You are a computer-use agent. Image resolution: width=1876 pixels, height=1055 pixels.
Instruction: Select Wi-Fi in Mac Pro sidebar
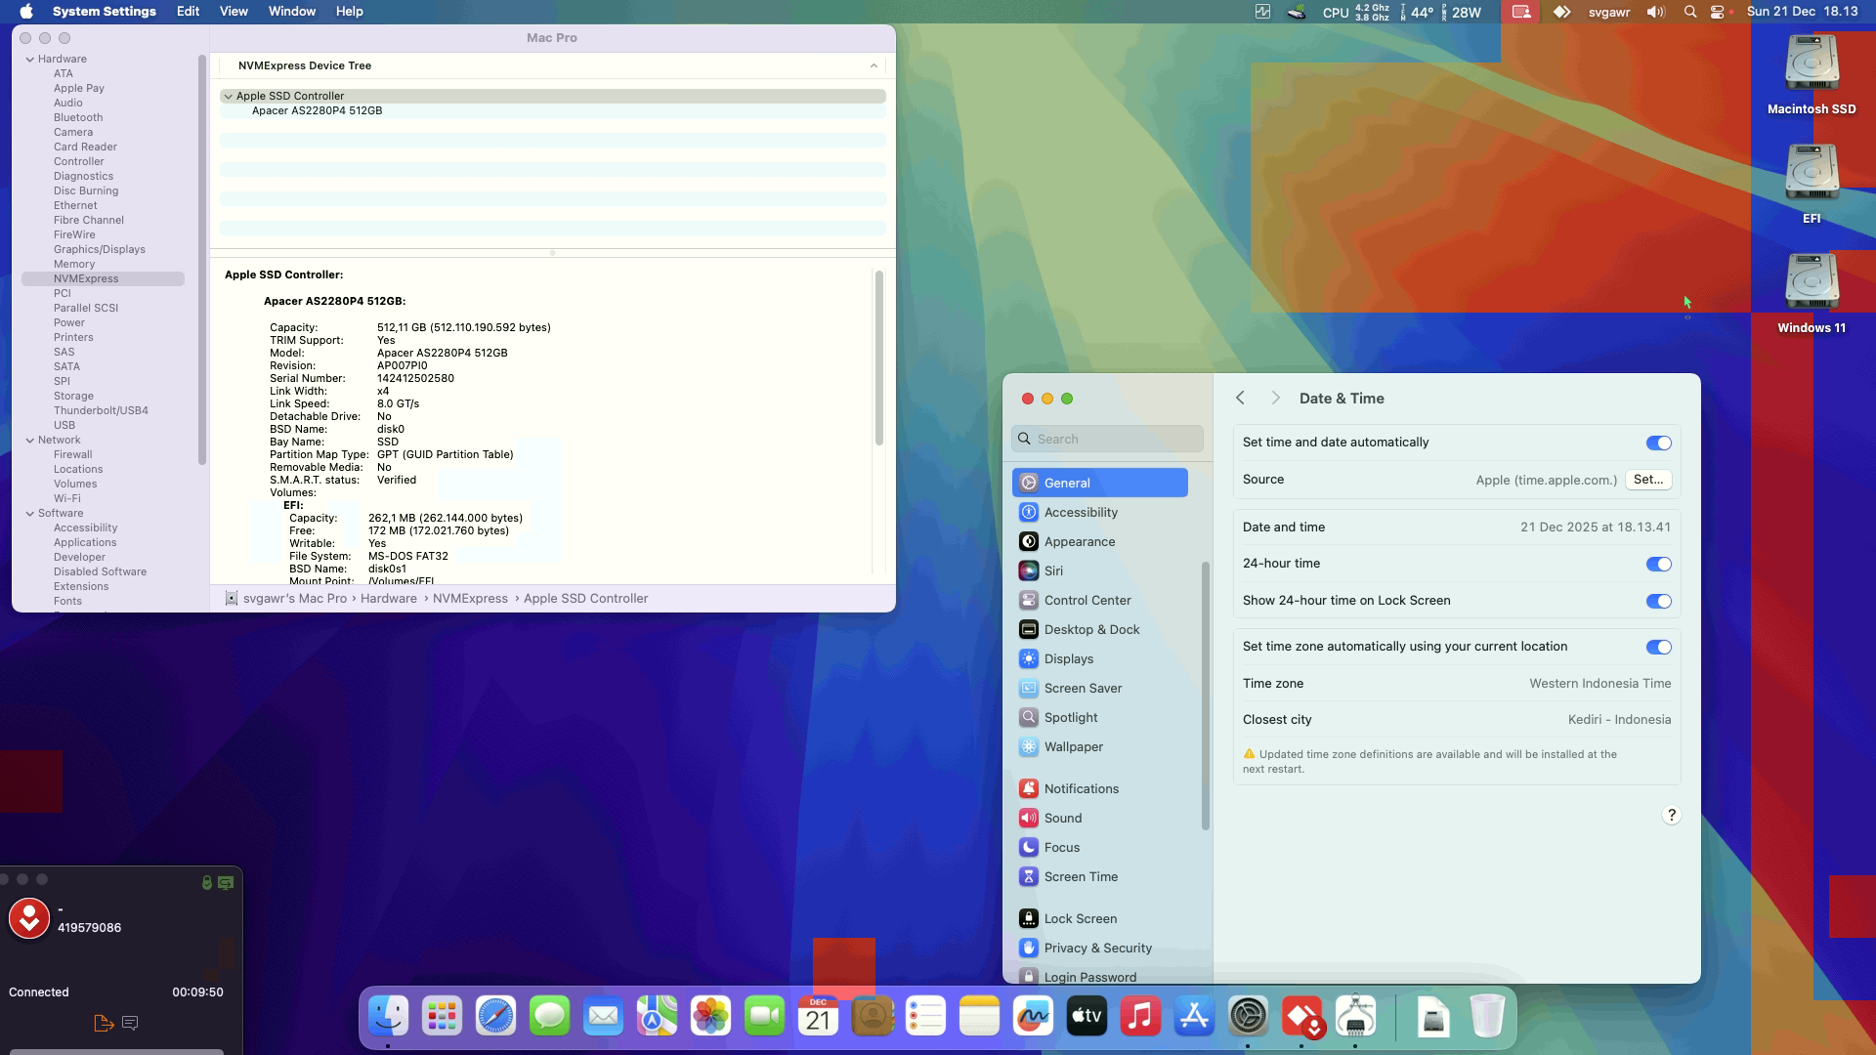tap(66, 498)
